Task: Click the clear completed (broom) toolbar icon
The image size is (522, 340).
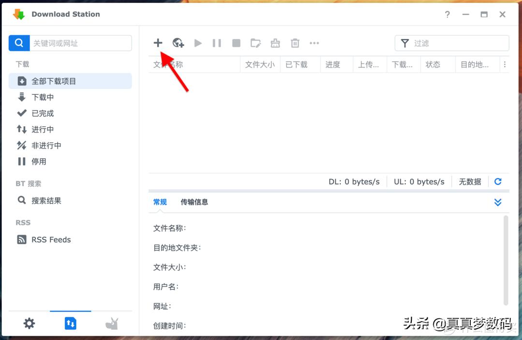Action: pyautogui.click(x=275, y=43)
